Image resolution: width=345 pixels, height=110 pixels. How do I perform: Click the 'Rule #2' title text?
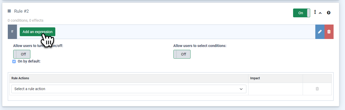coord(22,11)
